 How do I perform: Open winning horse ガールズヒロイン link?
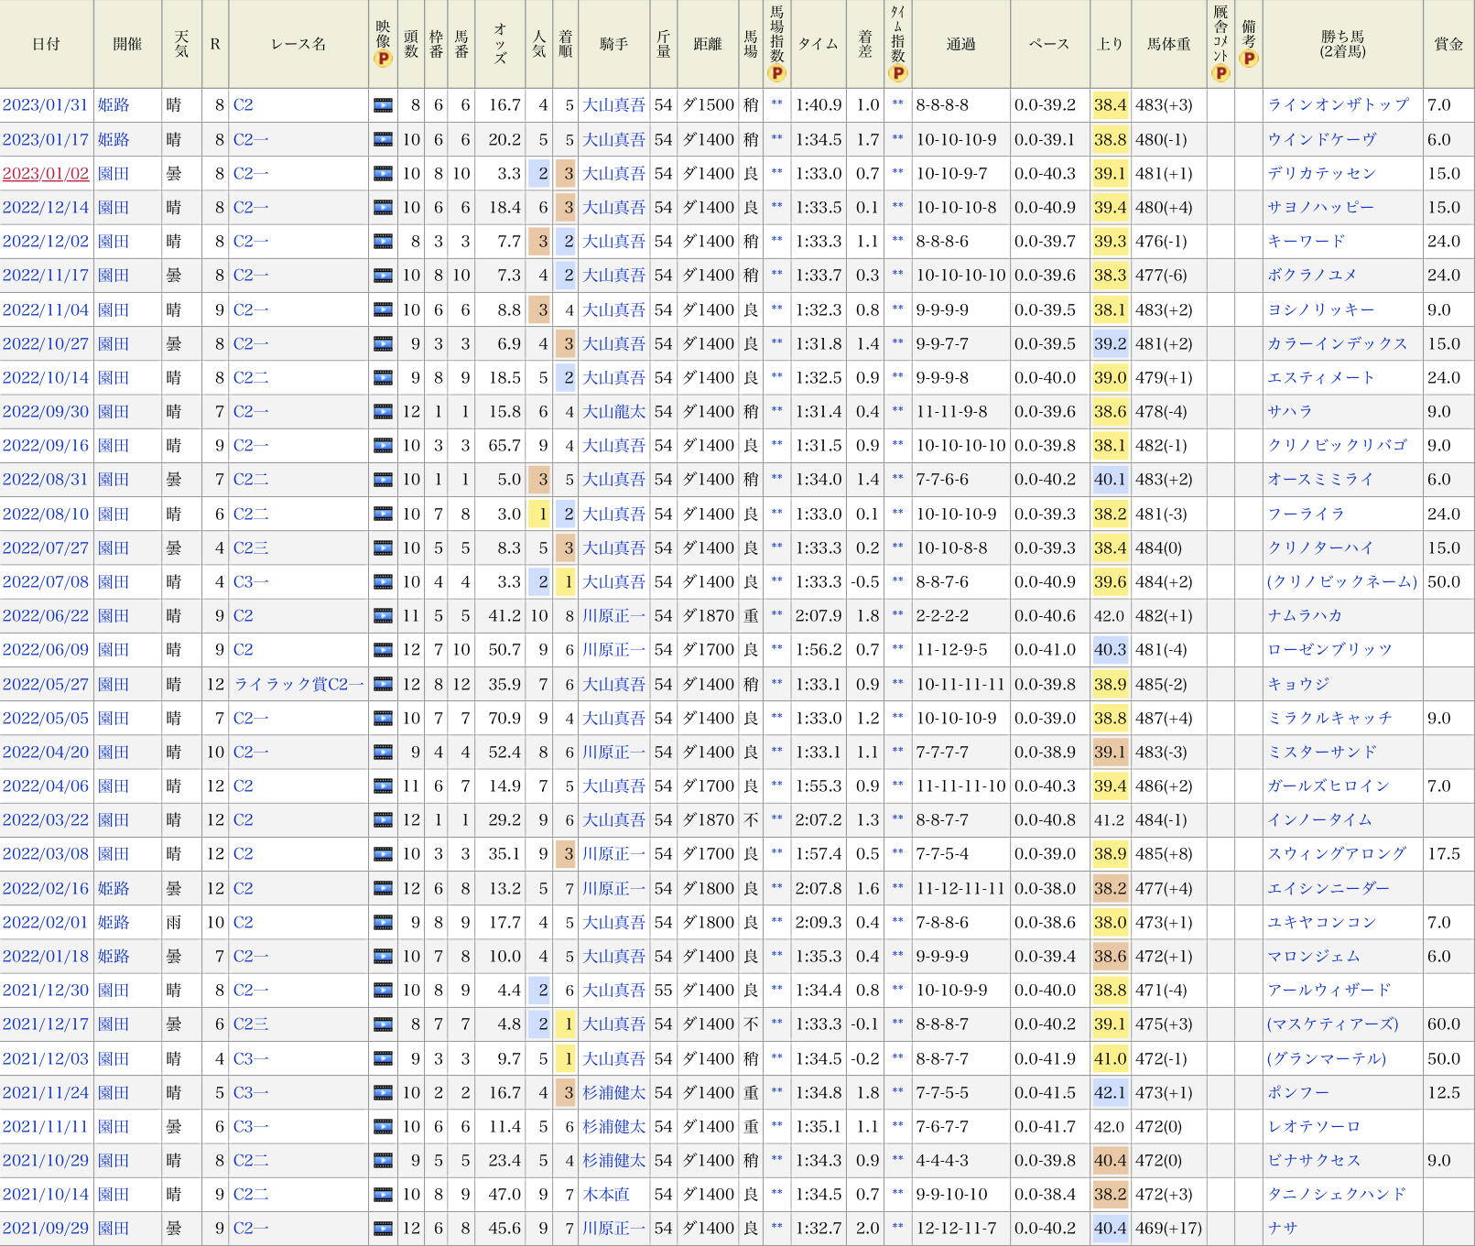coord(1328,786)
